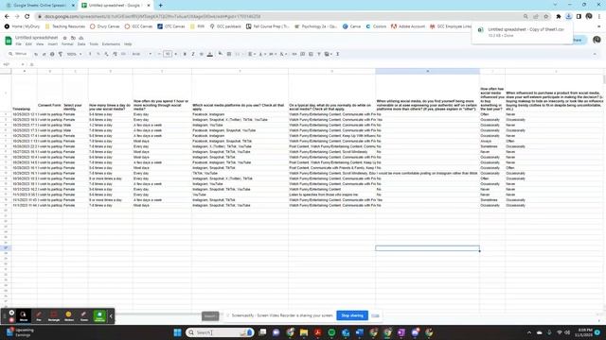Image resolution: width=606 pixels, height=340 pixels.
Task: Apply strikethrough formatting
Action: pos(201,54)
